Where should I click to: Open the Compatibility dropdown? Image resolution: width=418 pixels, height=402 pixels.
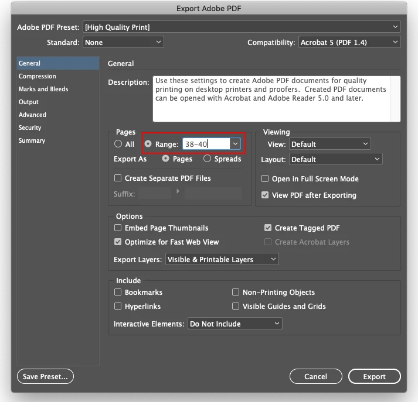[x=349, y=42]
